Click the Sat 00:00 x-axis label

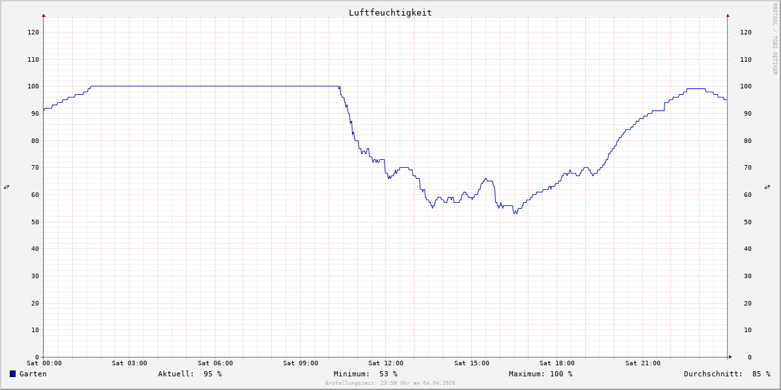44,363
